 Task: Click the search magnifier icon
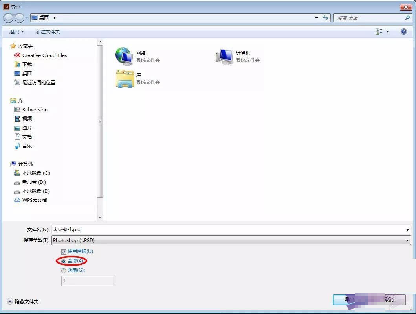coord(407,18)
